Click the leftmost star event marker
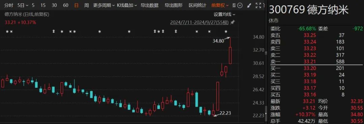The width and height of the screenshot is (364, 124). click(7, 32)
